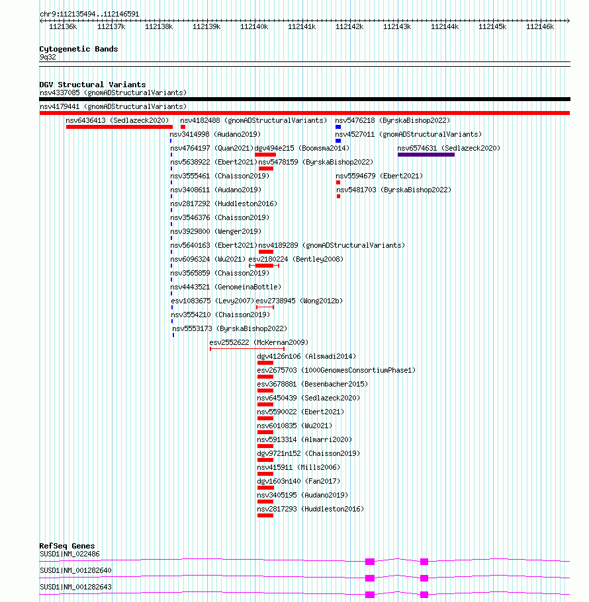Click nsv6450439 (Sedlazeck2020) label
Image resolution: width=589 pixels, height=602 pixels.
pos(308,397)
